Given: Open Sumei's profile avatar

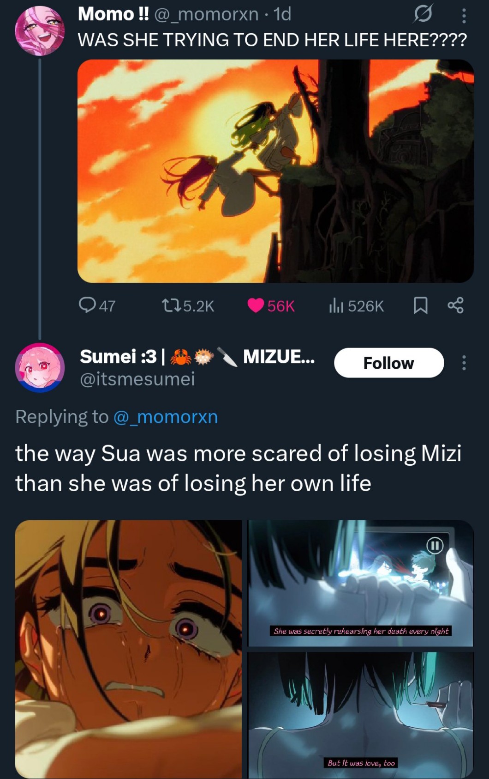Looking at the screenshot, I should coord(40,367).
